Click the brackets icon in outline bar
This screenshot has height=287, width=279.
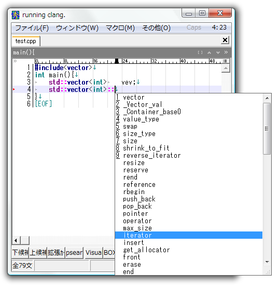(200, 52)
